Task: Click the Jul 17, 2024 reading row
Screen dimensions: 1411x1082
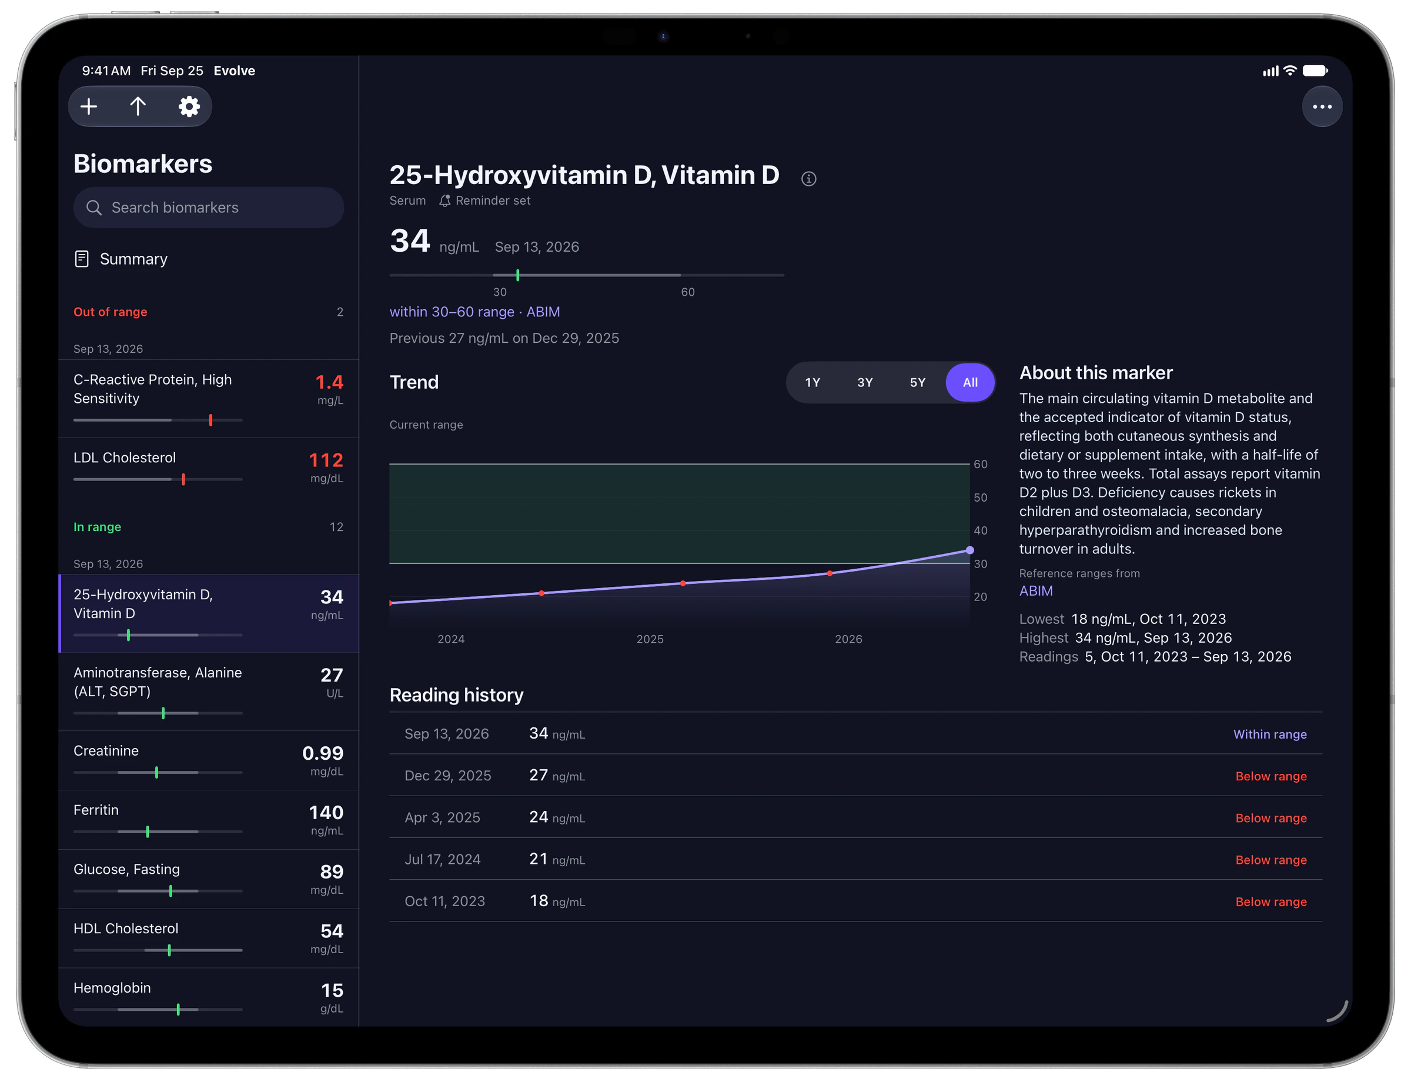Action: [x=855, y=859]
